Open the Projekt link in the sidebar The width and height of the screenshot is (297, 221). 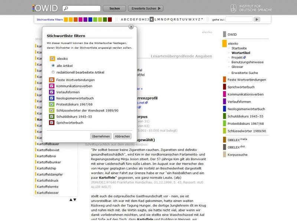[237, 58]
